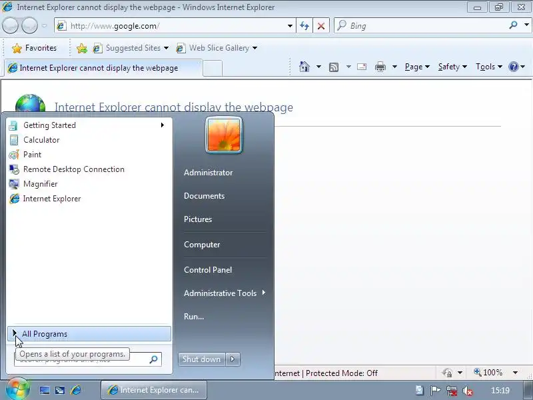Viewport: 533px width, 400px height.
Task: Open a new blank tab
Action: pyautogui.click(x=213, y=69)
